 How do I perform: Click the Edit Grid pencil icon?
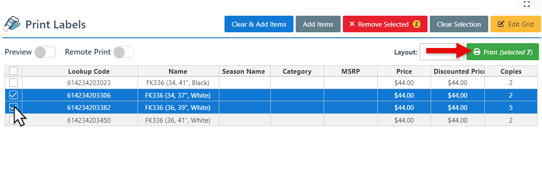click(501, 24)
